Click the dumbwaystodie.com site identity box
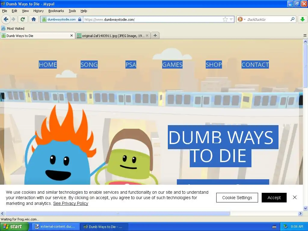This screenshot has height=231, width=308. point(61,19)
